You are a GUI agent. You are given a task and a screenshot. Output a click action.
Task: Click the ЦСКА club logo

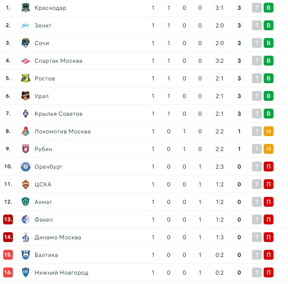[25, 184]
